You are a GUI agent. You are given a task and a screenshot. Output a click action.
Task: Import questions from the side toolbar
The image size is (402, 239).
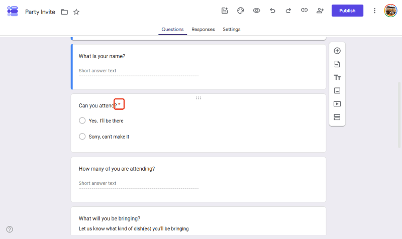[337, 64]
